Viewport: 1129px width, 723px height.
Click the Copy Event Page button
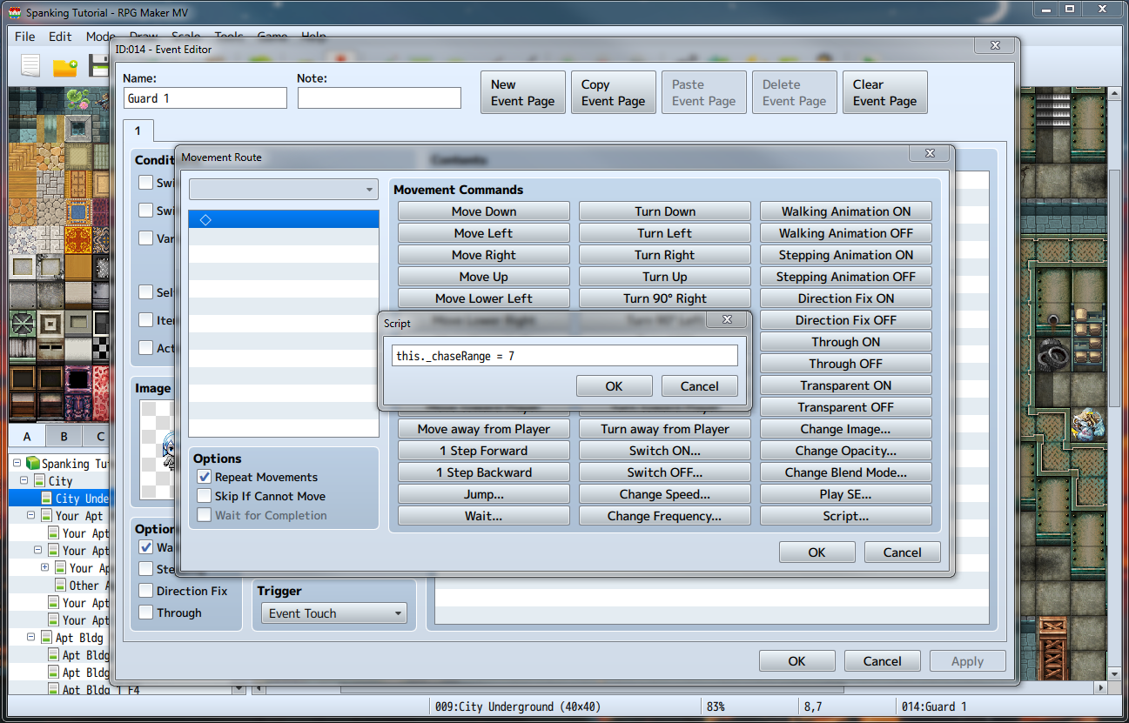(x=614, y=93)
